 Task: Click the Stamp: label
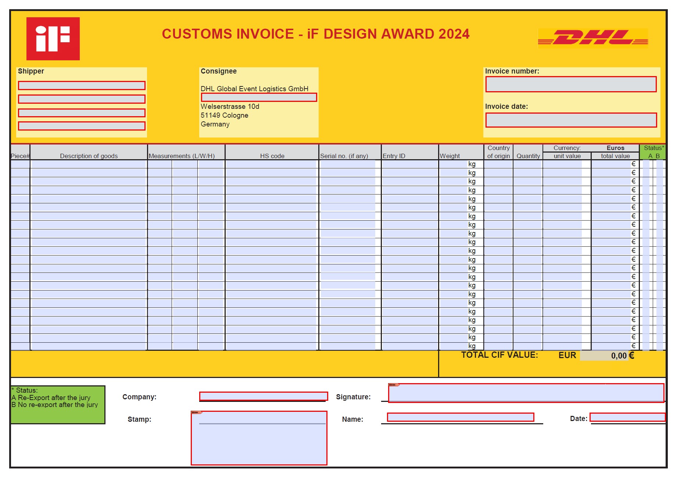139,419
